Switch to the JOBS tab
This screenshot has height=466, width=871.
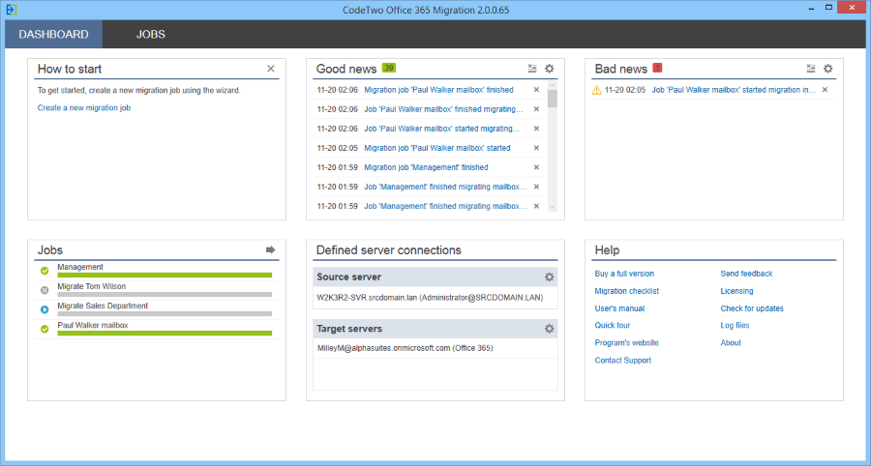pyautogui.click(x=151, y=35)
